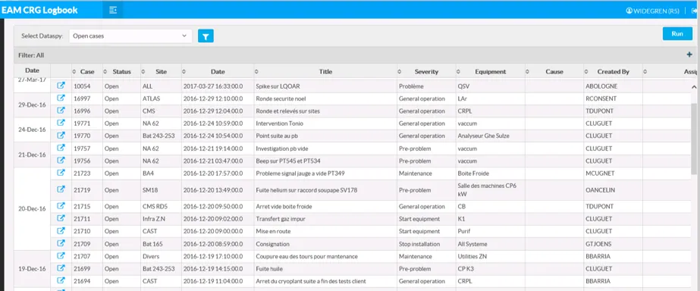The width and height of the screenshot is (700, 291).
Task: Toggle the navigation menu icon beside the logbook title
Action: [x=113, y=11]
